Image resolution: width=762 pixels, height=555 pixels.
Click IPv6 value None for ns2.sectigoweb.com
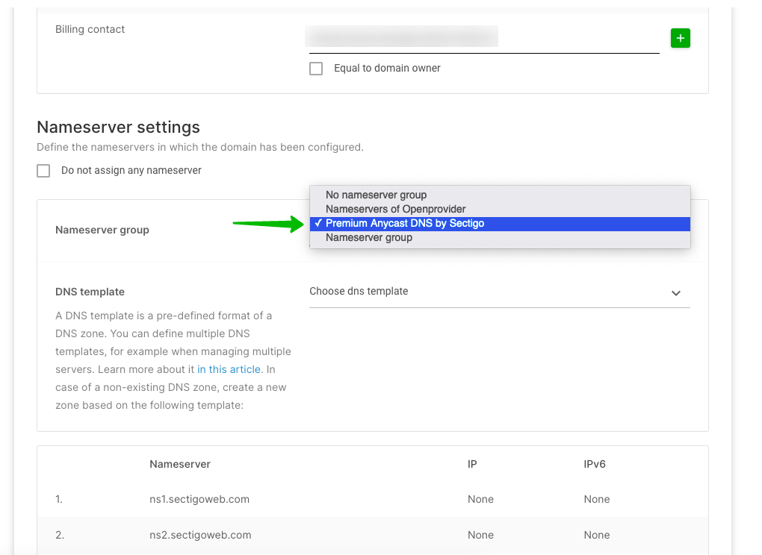[x=596, y=535]
